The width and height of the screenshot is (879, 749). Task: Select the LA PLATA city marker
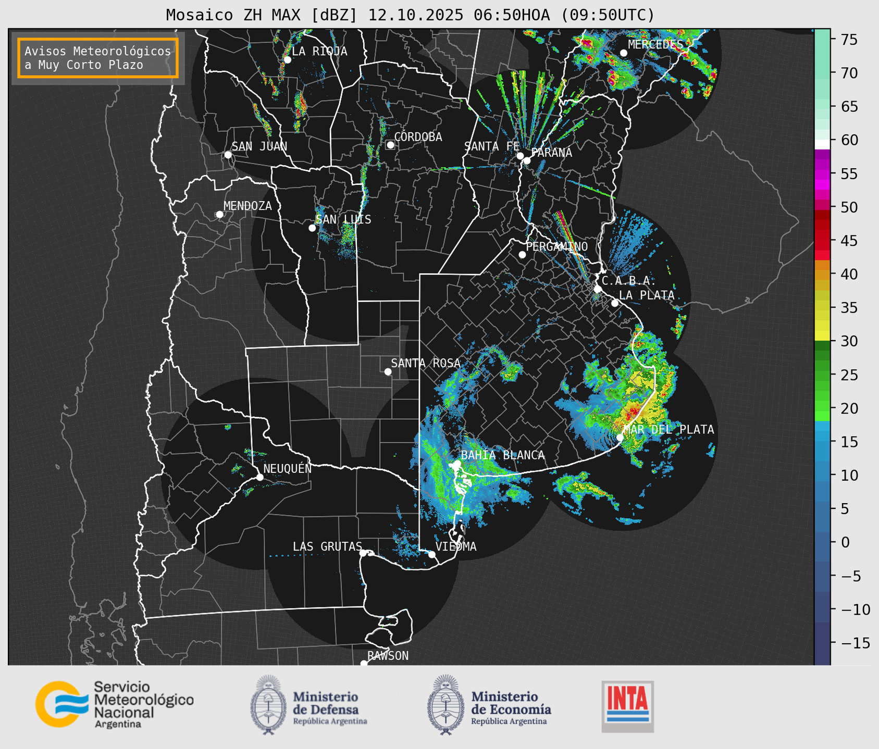click(x=615, y=303)
